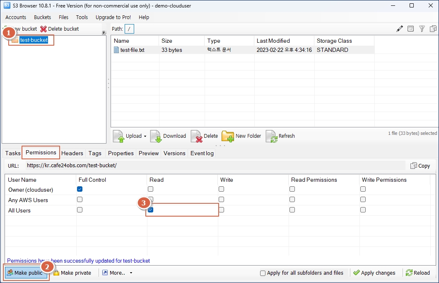This screenshot has width=439, height=283.
Task: Click the Upload icon button
Action: (119, 136)
